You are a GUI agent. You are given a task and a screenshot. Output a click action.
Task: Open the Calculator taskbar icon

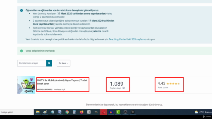click(x=74, y=112)
